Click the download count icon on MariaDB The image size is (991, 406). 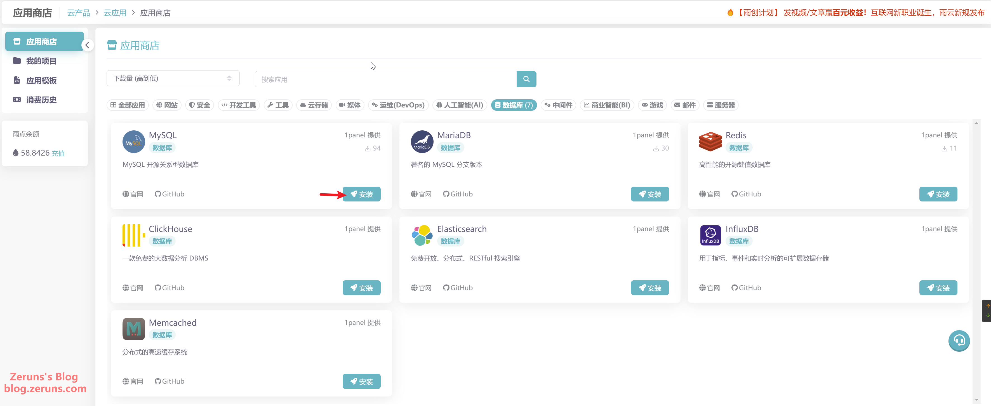tap(656, 149)
